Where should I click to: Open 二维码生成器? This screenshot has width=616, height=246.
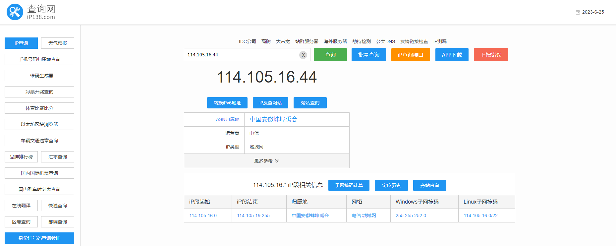[x=39, y=76]
